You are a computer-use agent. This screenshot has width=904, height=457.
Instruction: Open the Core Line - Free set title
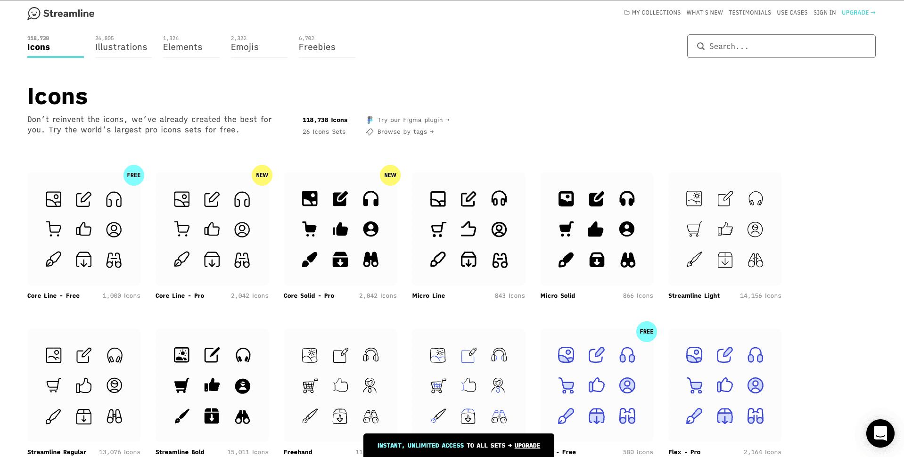[53, 296]
